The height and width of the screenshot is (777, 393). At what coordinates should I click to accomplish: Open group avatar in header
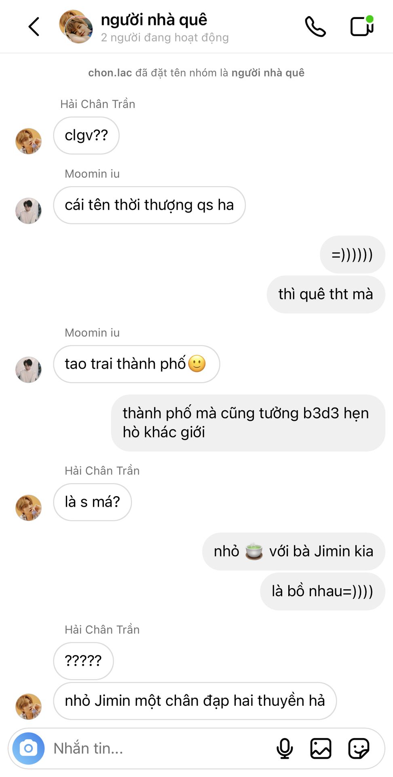76,27
